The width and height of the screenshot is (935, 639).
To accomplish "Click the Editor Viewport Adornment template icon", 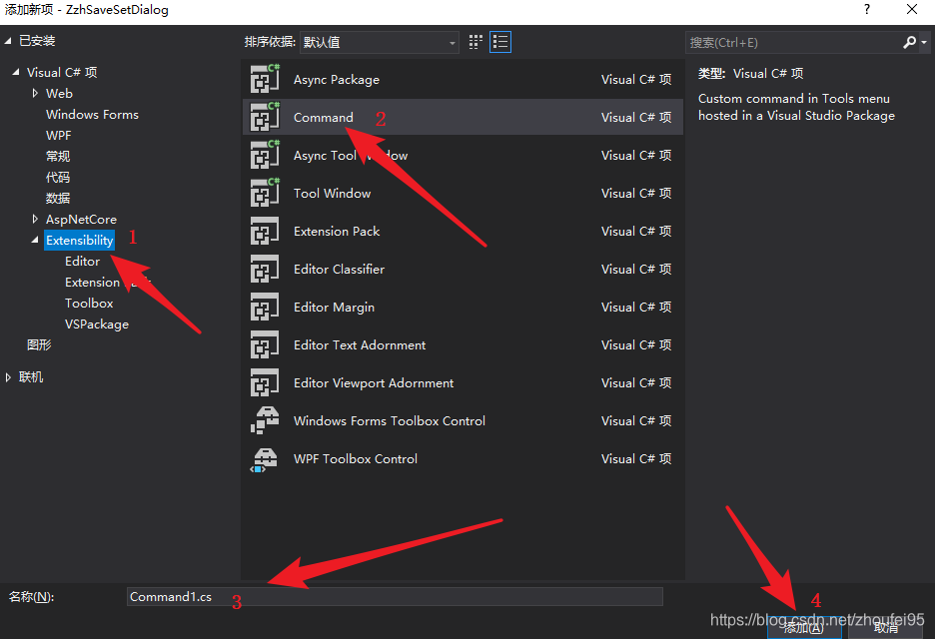I will [265, 382].
